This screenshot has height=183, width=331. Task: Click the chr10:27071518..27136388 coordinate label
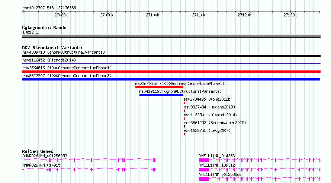(49, 8)
